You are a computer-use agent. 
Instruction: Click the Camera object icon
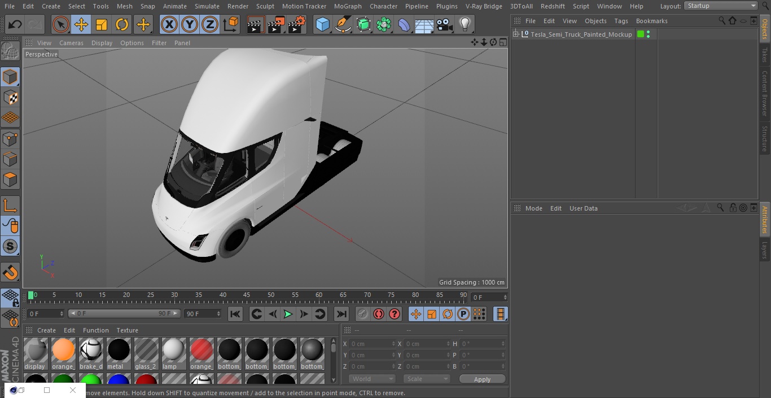click(x=445, y=24)
